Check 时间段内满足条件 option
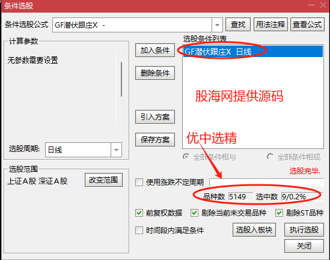The width and height of the screenshot is (330, 260). pos(139,230)
